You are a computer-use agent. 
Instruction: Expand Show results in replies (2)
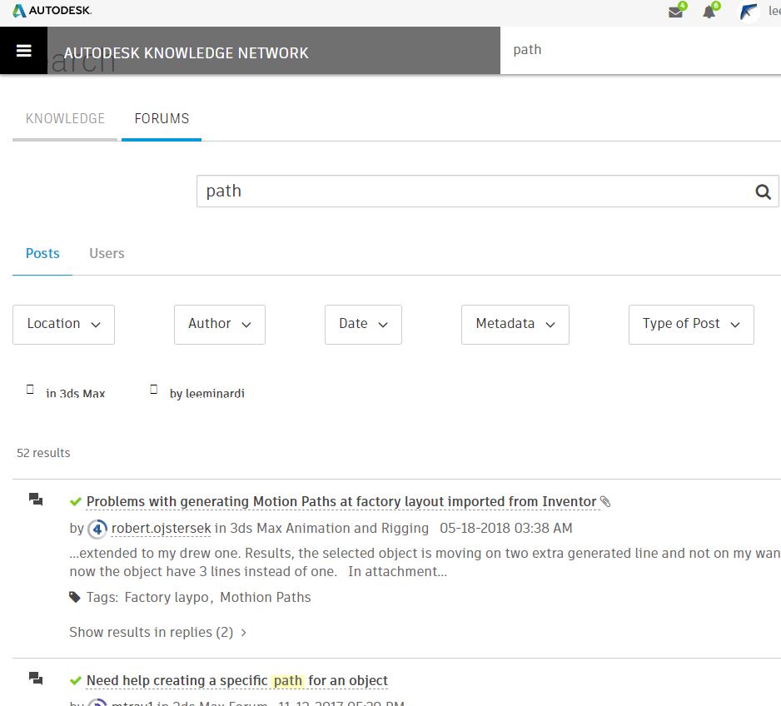click(x=157, y=632)
